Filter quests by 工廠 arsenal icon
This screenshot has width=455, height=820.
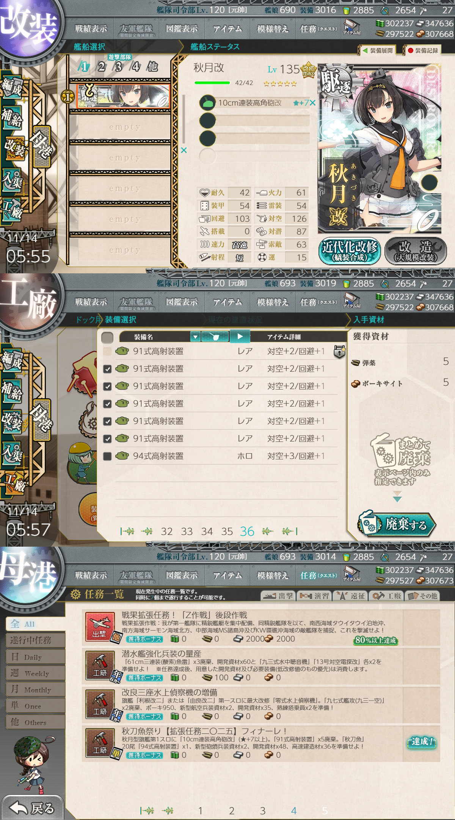386,596
